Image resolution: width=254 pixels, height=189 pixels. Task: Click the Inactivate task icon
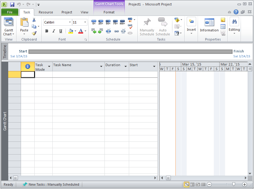(x=130, y=33)
